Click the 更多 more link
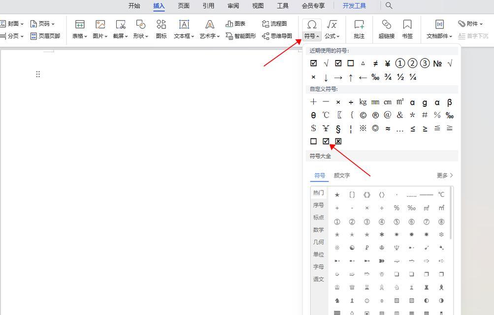This screenshot has width=494, height=315. click(445, 175)
